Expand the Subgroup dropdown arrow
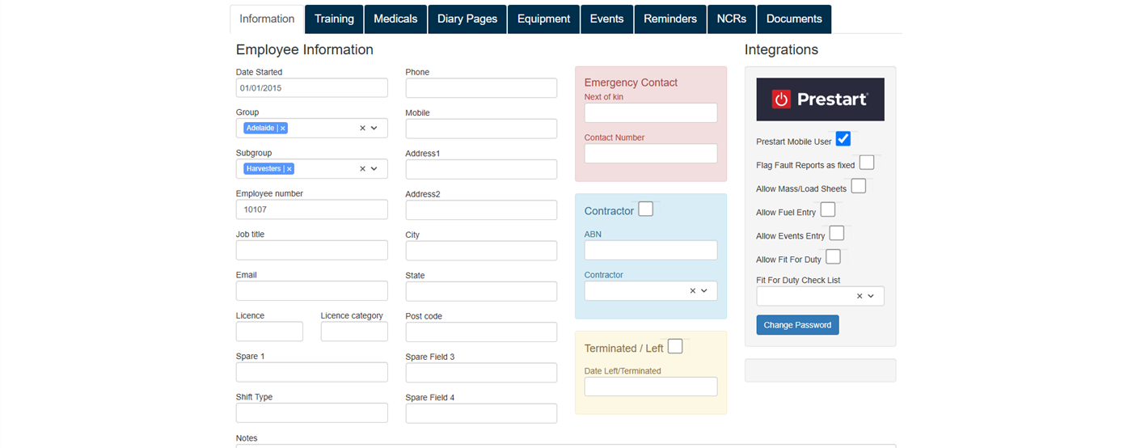 tap(374, 169)
